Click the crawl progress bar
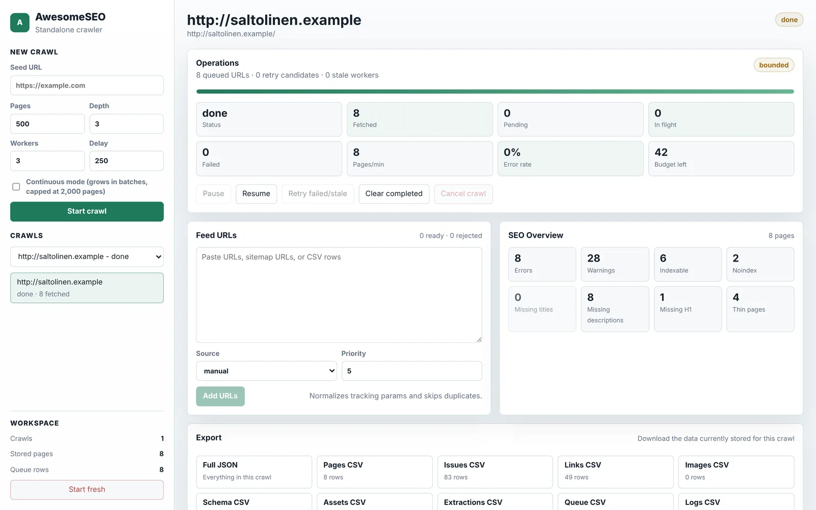816x510 pixels. [x=495, y=92]
